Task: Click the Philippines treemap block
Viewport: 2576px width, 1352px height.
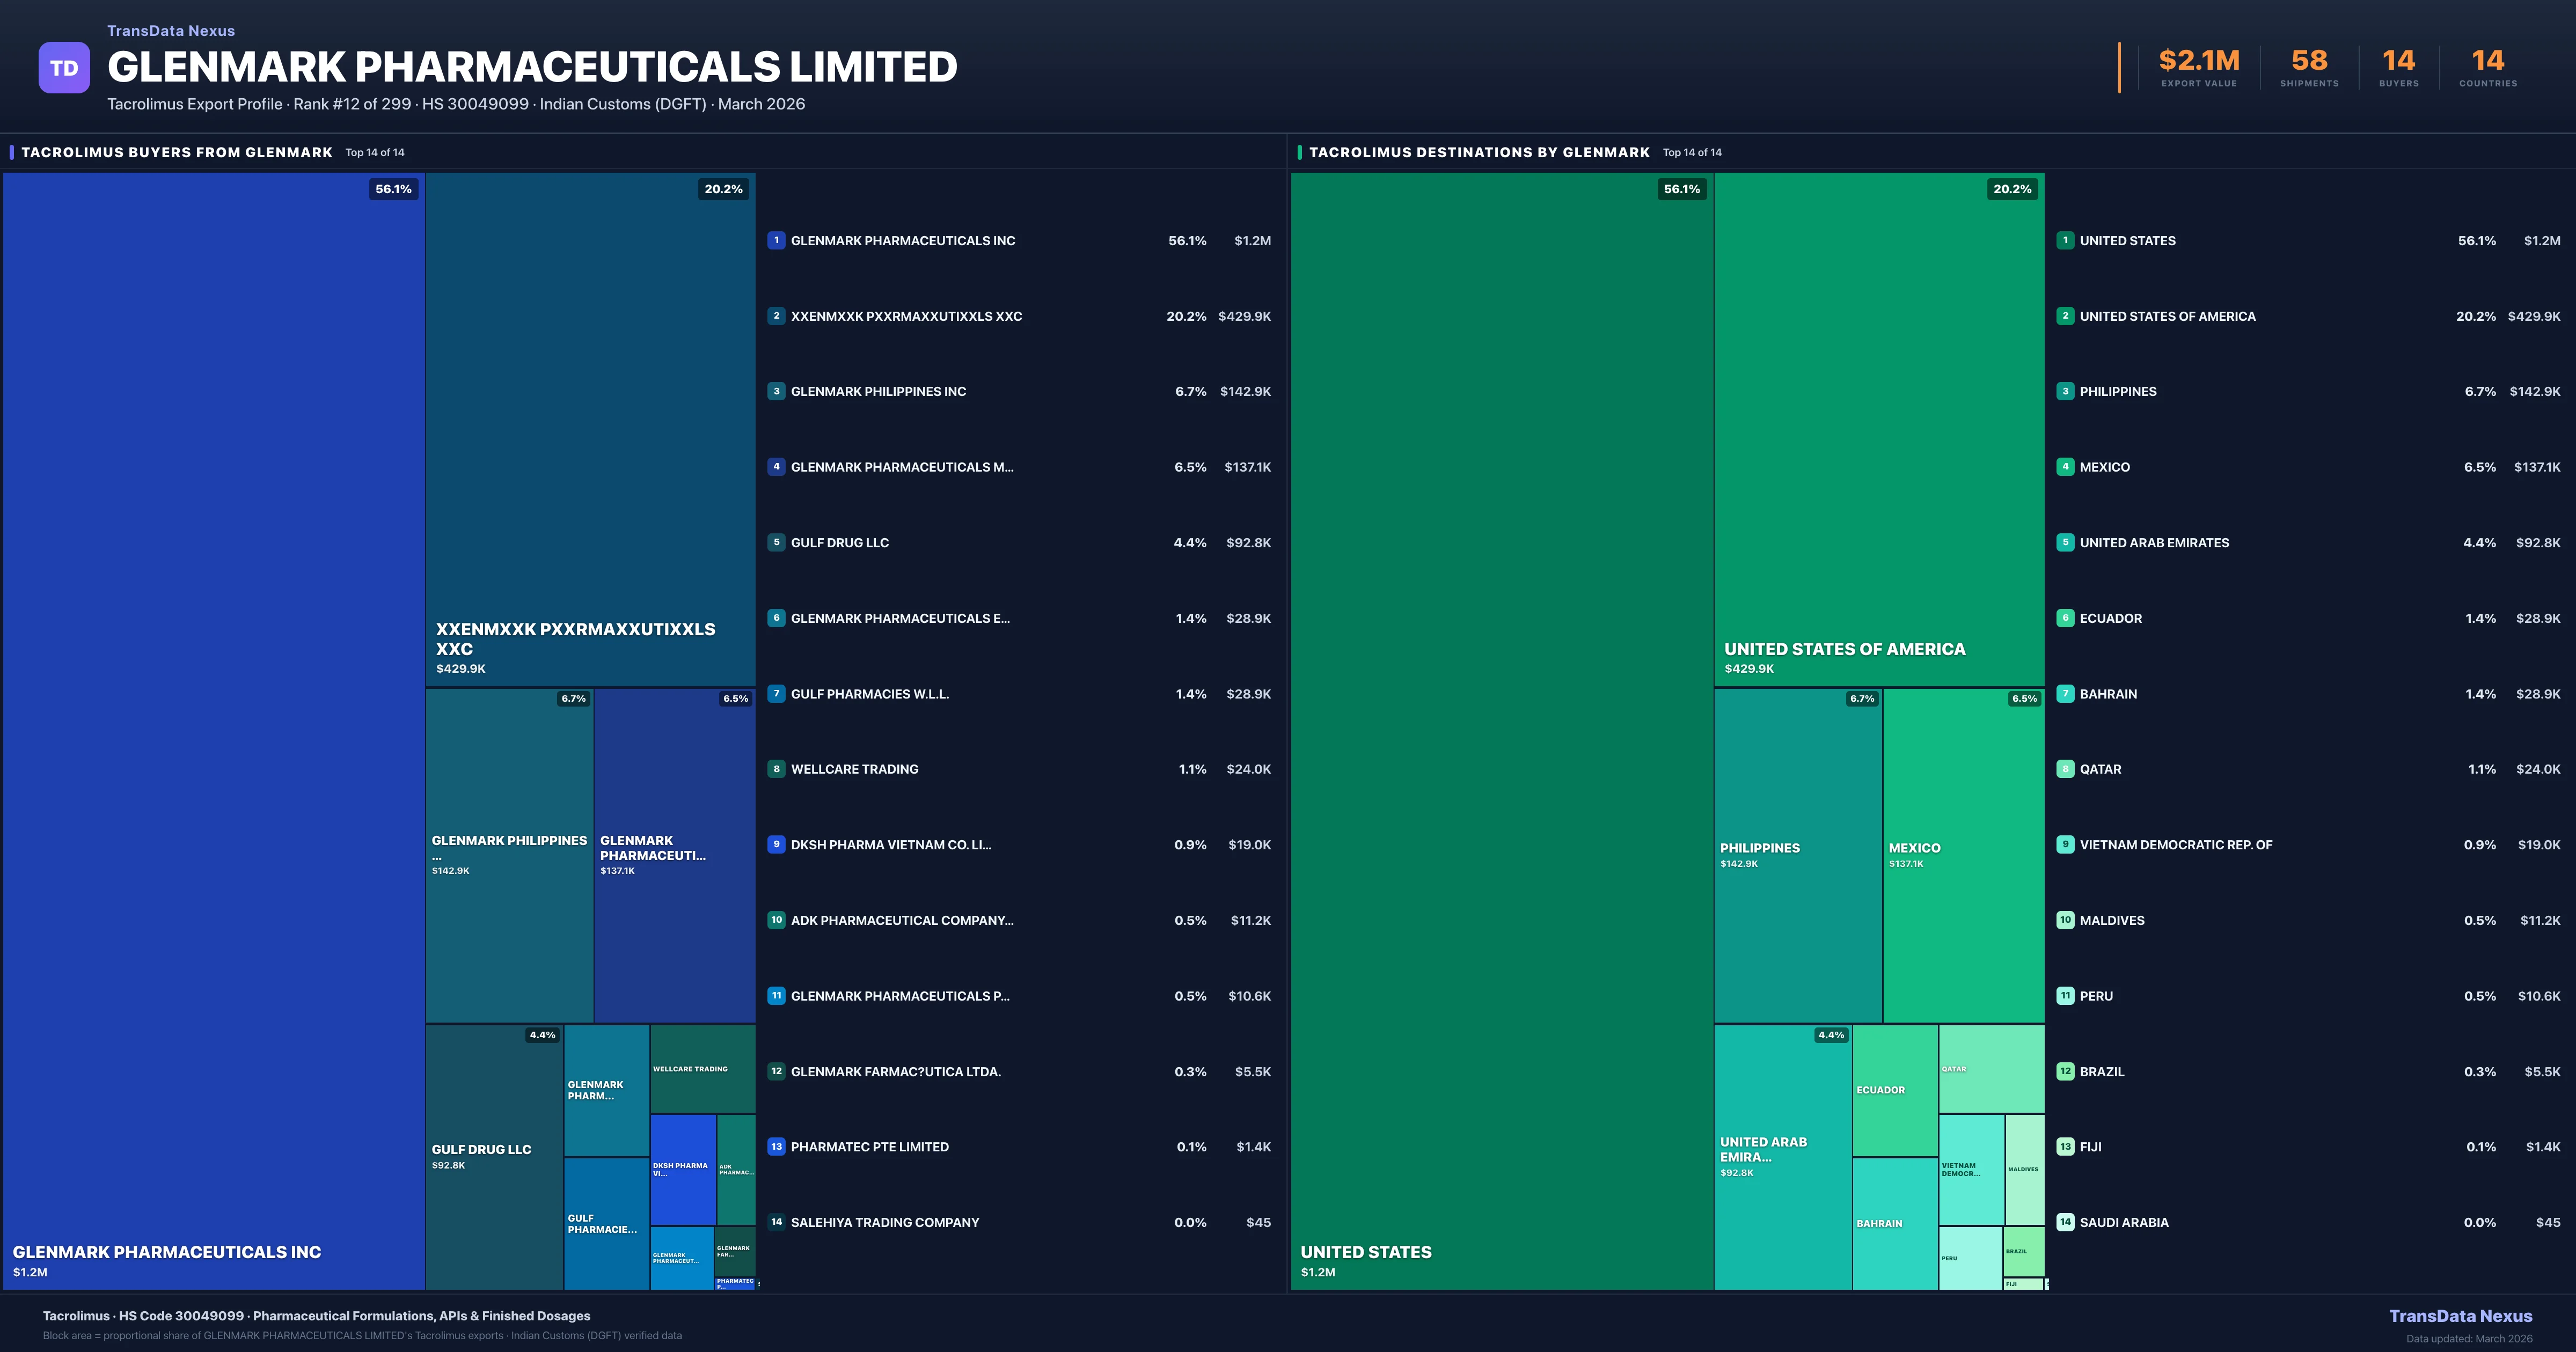Action: click(x=1797, y=855)
